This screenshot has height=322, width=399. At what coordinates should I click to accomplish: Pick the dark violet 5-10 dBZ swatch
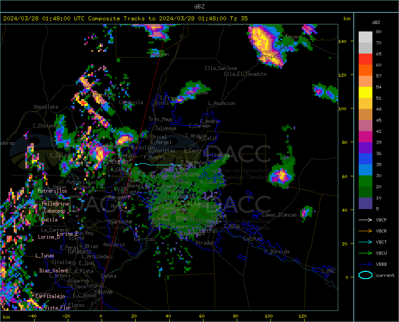click(365, 203)
